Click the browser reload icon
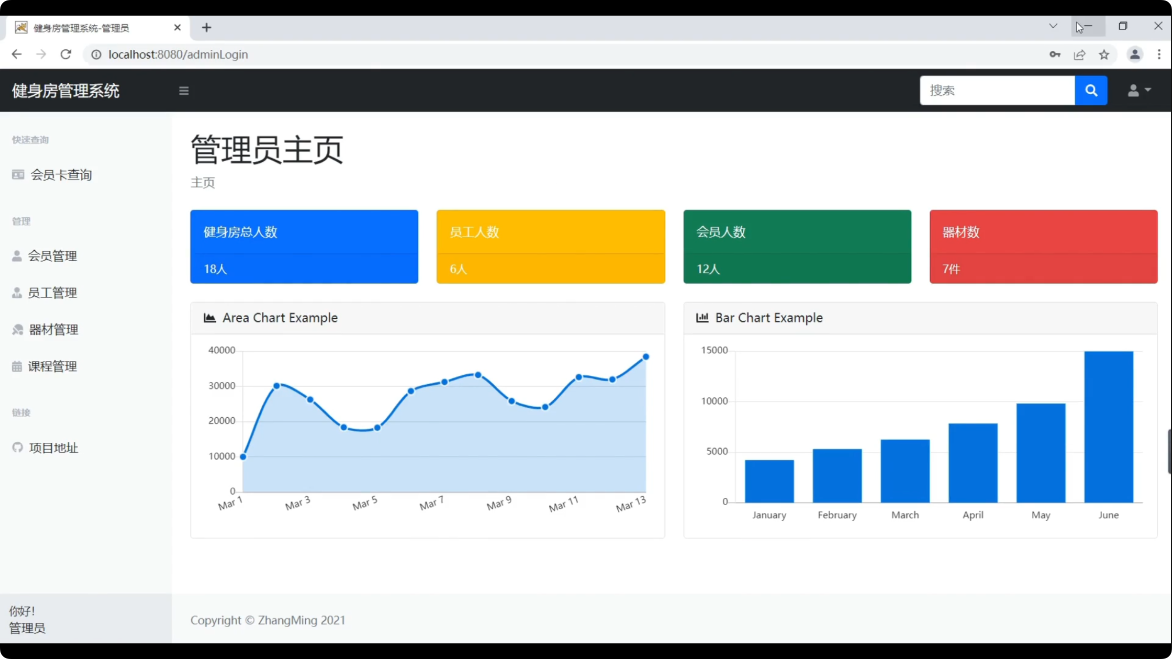1172x659 pixels. pos(66,54)
